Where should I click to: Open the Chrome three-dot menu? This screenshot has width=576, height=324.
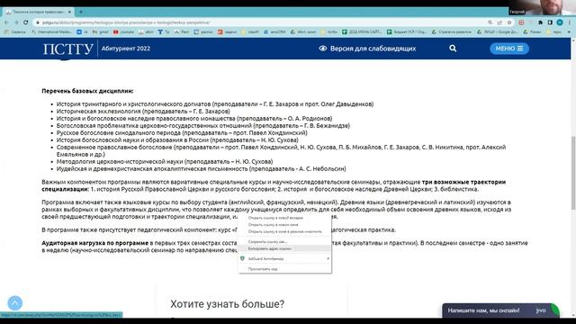pos(570,22)
